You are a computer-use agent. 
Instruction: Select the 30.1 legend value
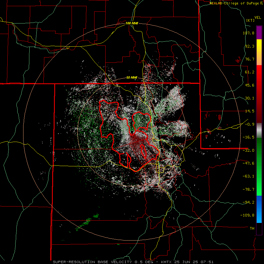tap(250, 98)
